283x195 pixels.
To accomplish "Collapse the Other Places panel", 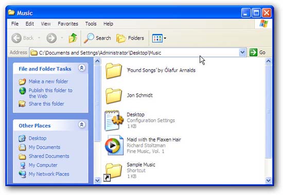I will [x=82, y=125].
